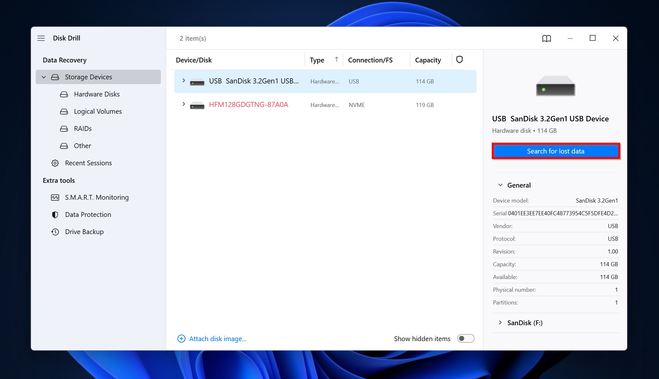This screenshot has width=659, height=379.
Task: Collapse the Storage Devices tree
Action: pos(44,77)
